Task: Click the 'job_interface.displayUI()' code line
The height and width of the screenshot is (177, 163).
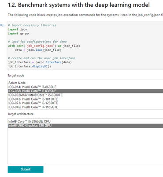Action: pyautogui.click(x=30, y=66)
